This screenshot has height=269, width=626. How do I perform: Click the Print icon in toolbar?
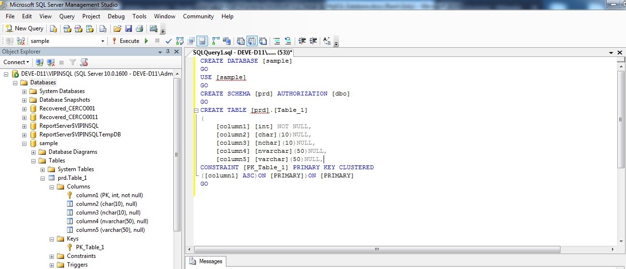(139, 28)
